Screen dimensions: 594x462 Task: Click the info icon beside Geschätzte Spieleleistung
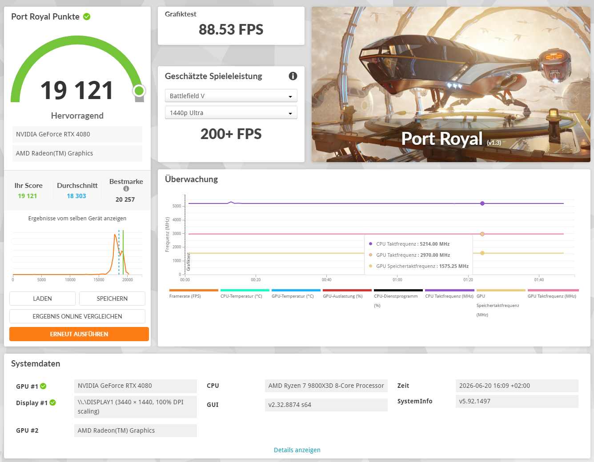293,76
